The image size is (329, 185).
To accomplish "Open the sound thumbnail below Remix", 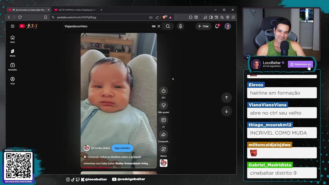I will 163,163.
